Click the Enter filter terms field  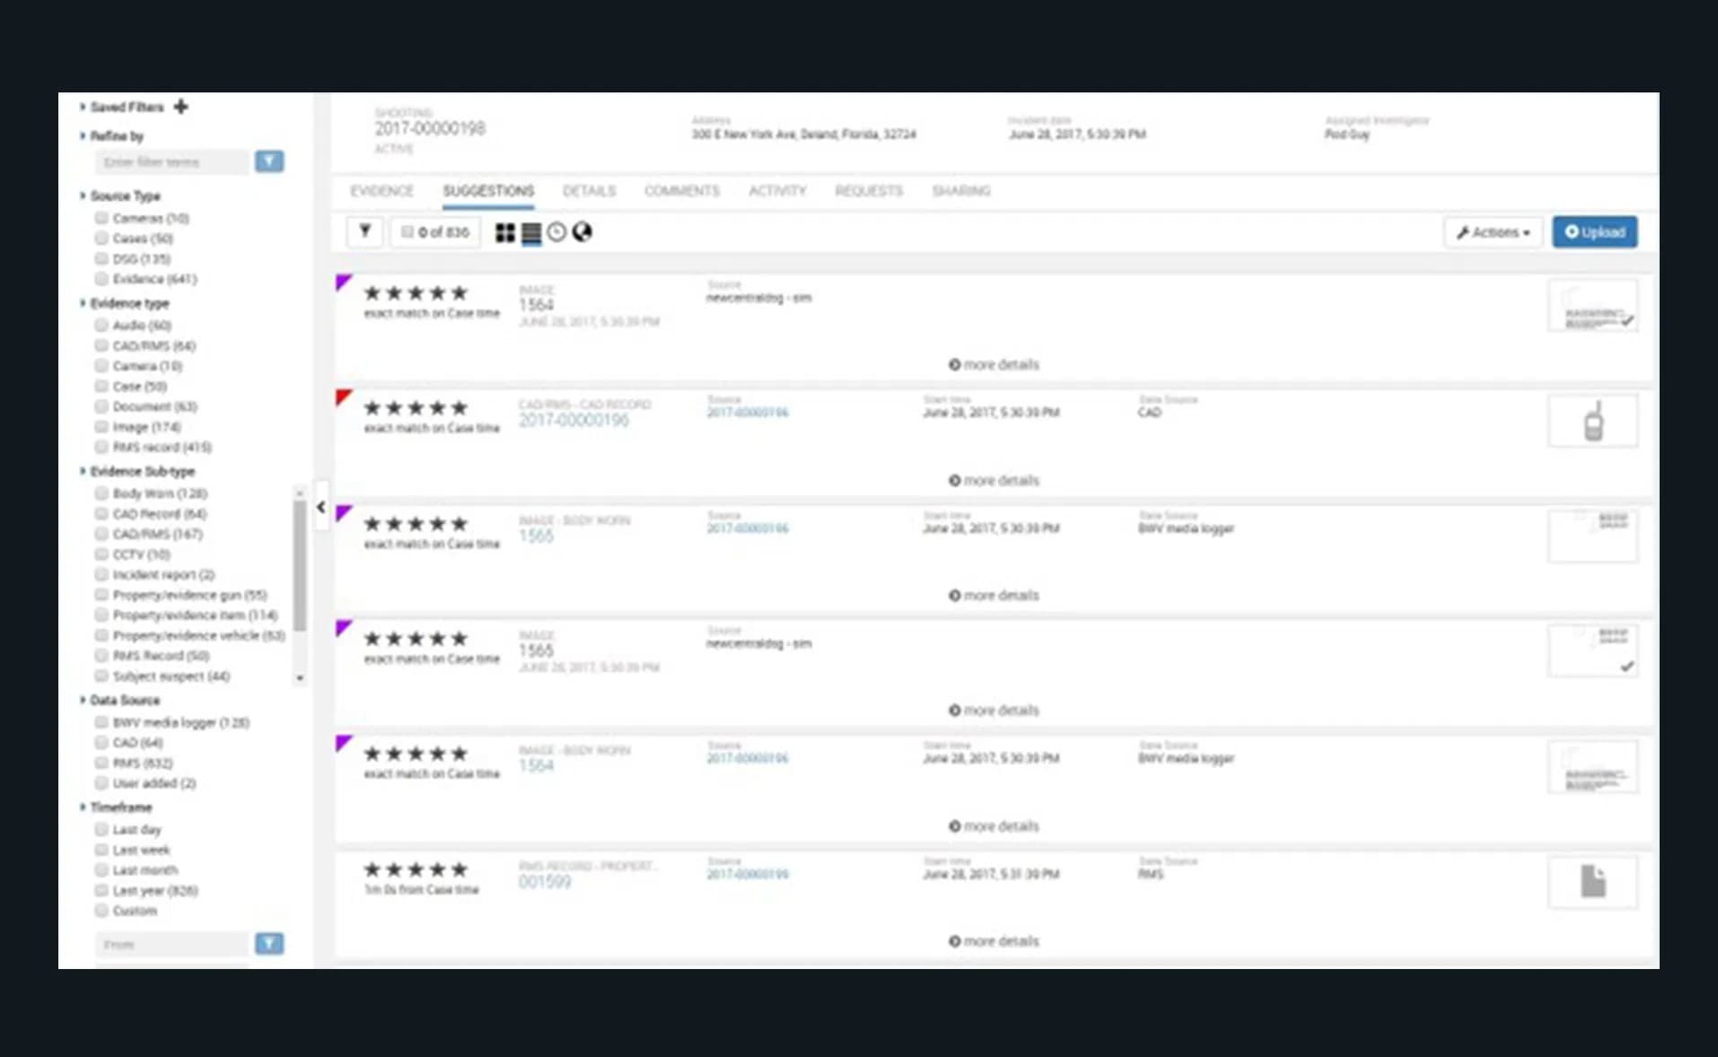171,162
